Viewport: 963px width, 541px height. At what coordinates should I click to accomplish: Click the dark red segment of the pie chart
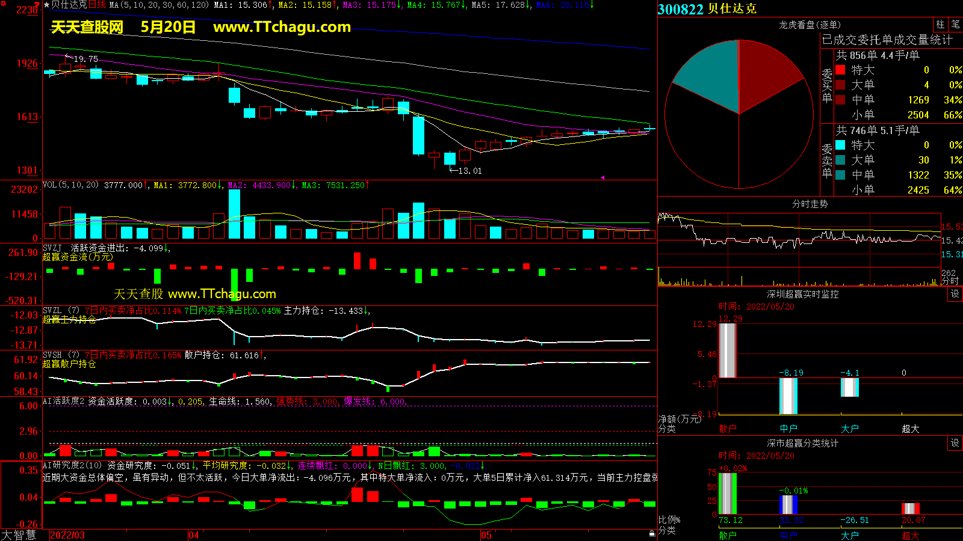click(x=767, y=72)
